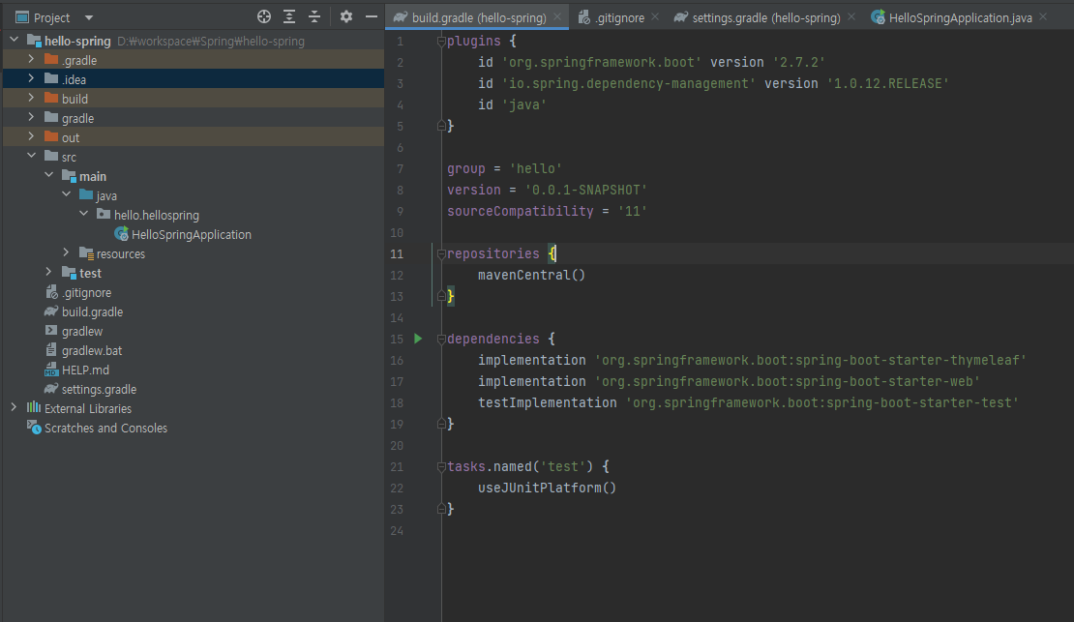Close the build.gradle editor tab
Screen dimensions: 1074x622
557,17
